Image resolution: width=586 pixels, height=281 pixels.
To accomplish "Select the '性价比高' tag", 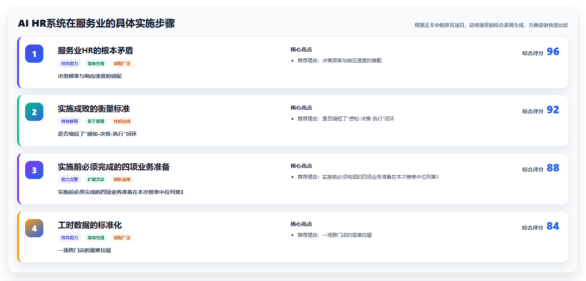I will (122, 122).
